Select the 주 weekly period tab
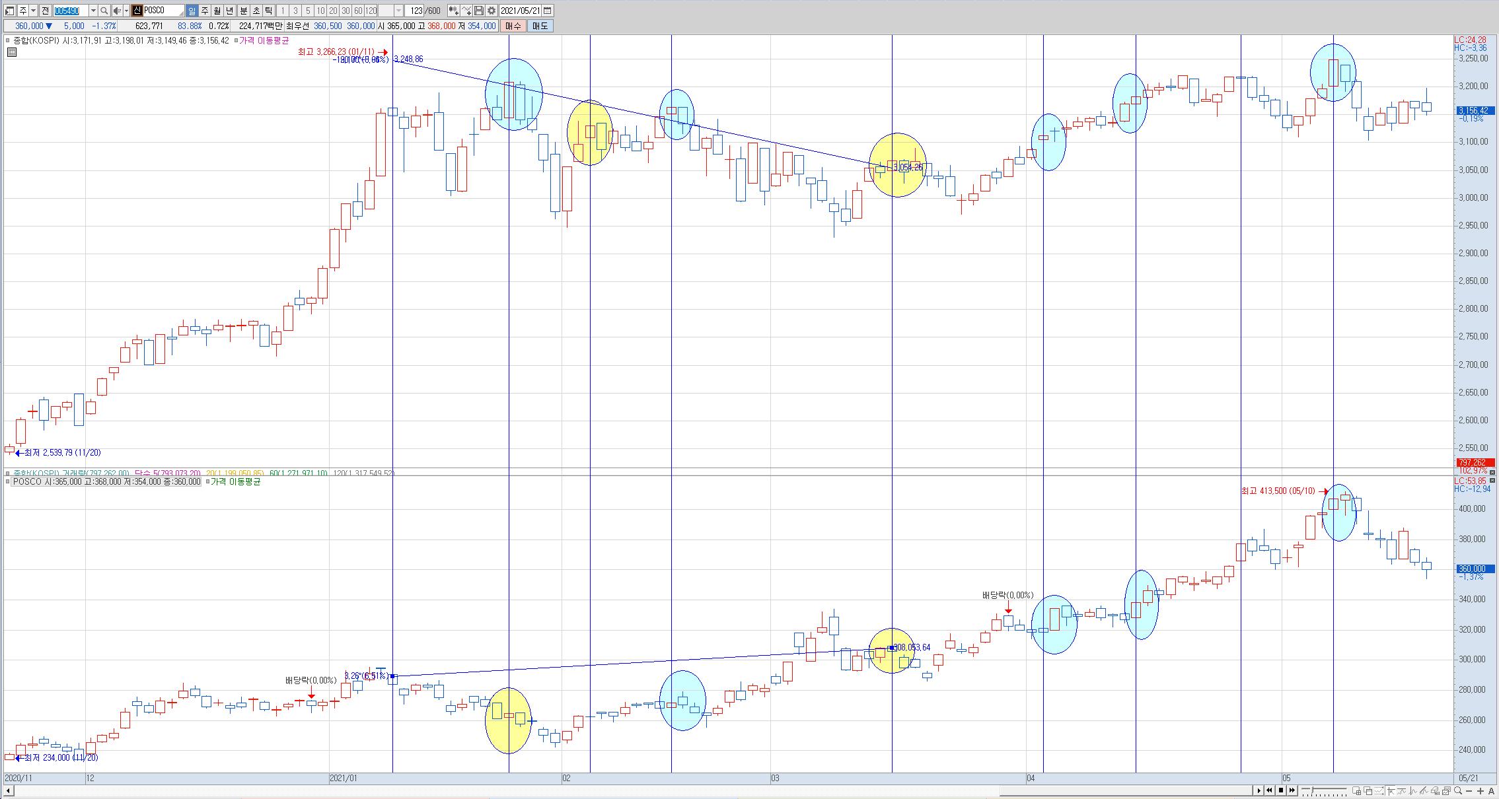 [x=204, y=11]
